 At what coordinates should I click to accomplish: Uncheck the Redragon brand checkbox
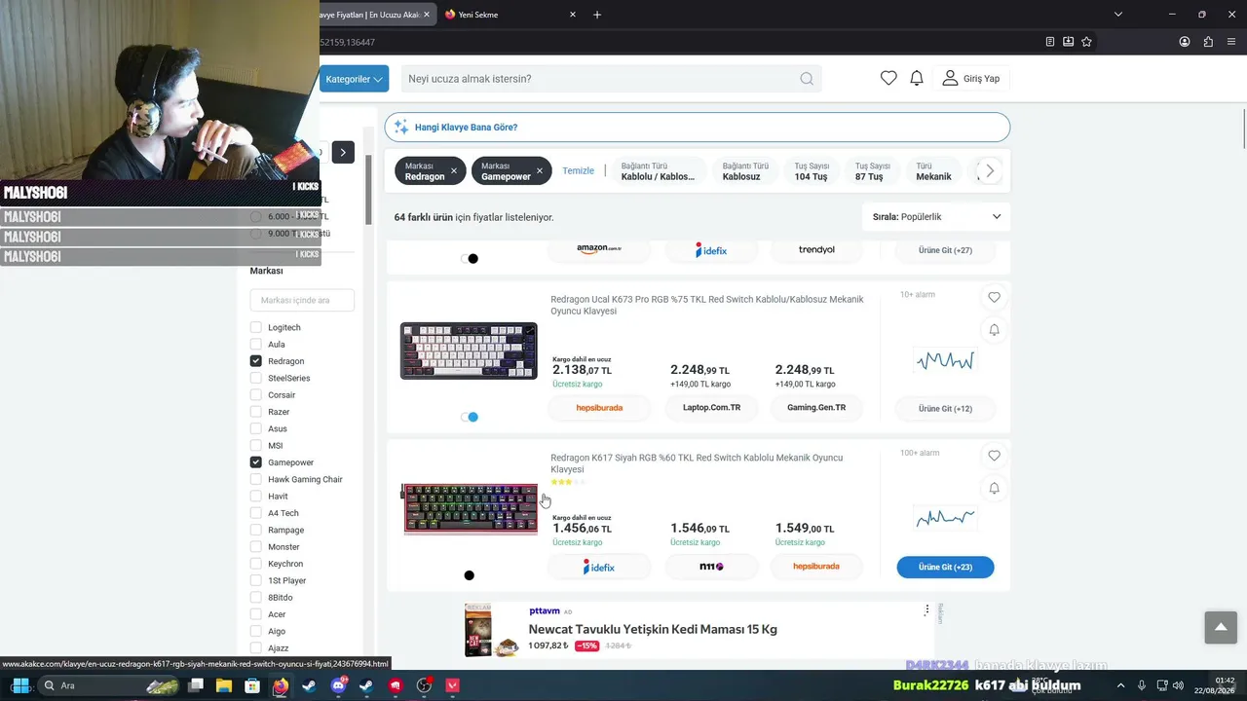pos(256,361)
